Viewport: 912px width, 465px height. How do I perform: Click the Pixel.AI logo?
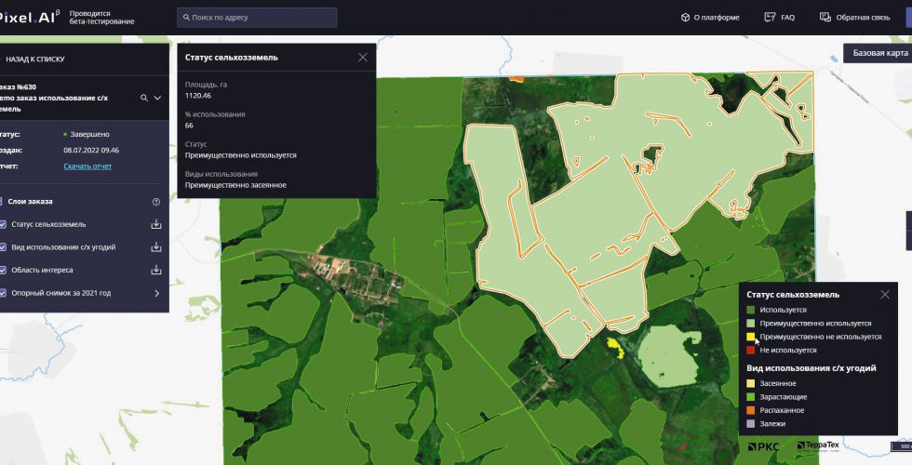coord(28,17)
